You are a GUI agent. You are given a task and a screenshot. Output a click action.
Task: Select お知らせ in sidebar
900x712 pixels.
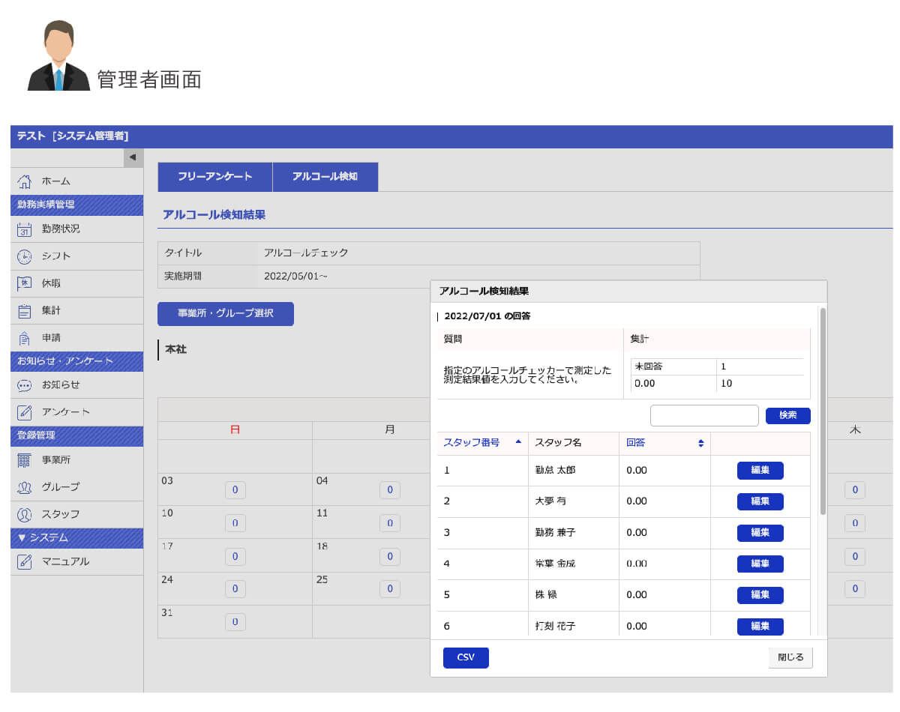pos(76,385)
